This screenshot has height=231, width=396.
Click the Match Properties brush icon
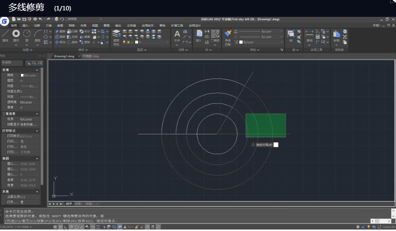click(228, 34)
